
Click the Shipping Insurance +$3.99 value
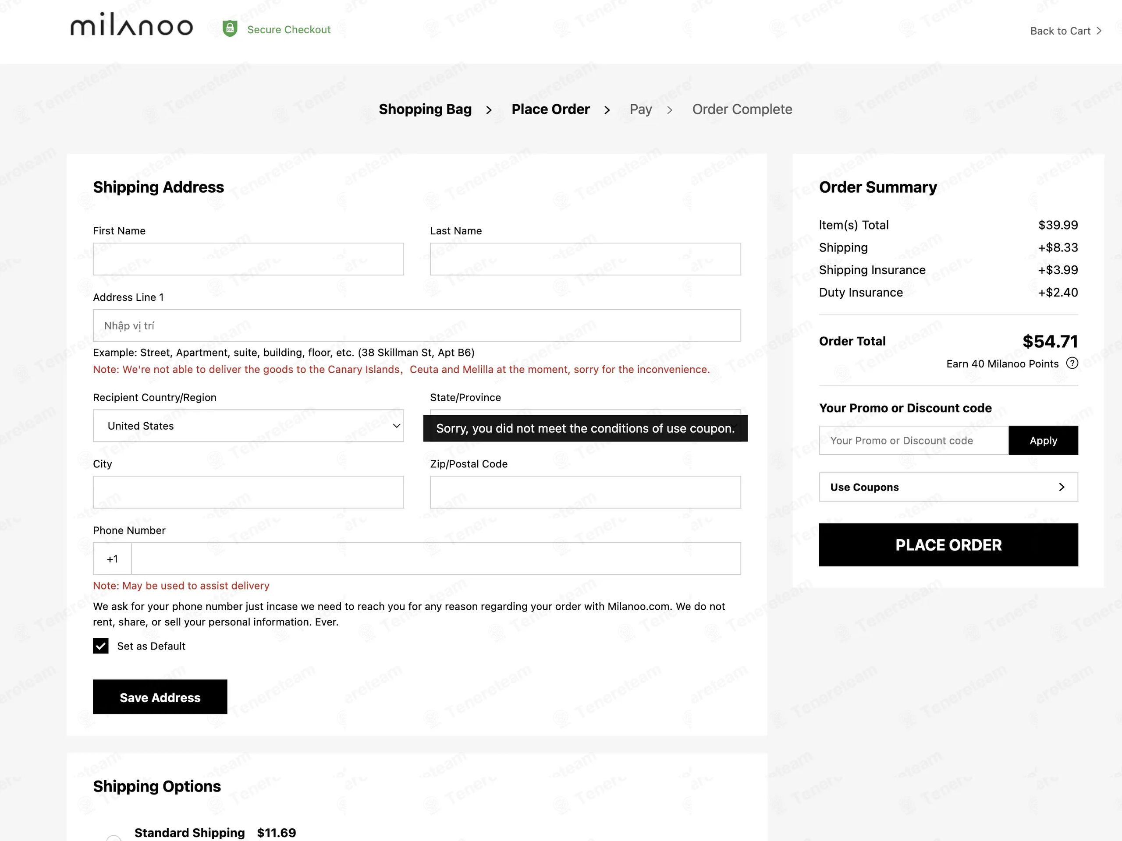coord(1058,270)
